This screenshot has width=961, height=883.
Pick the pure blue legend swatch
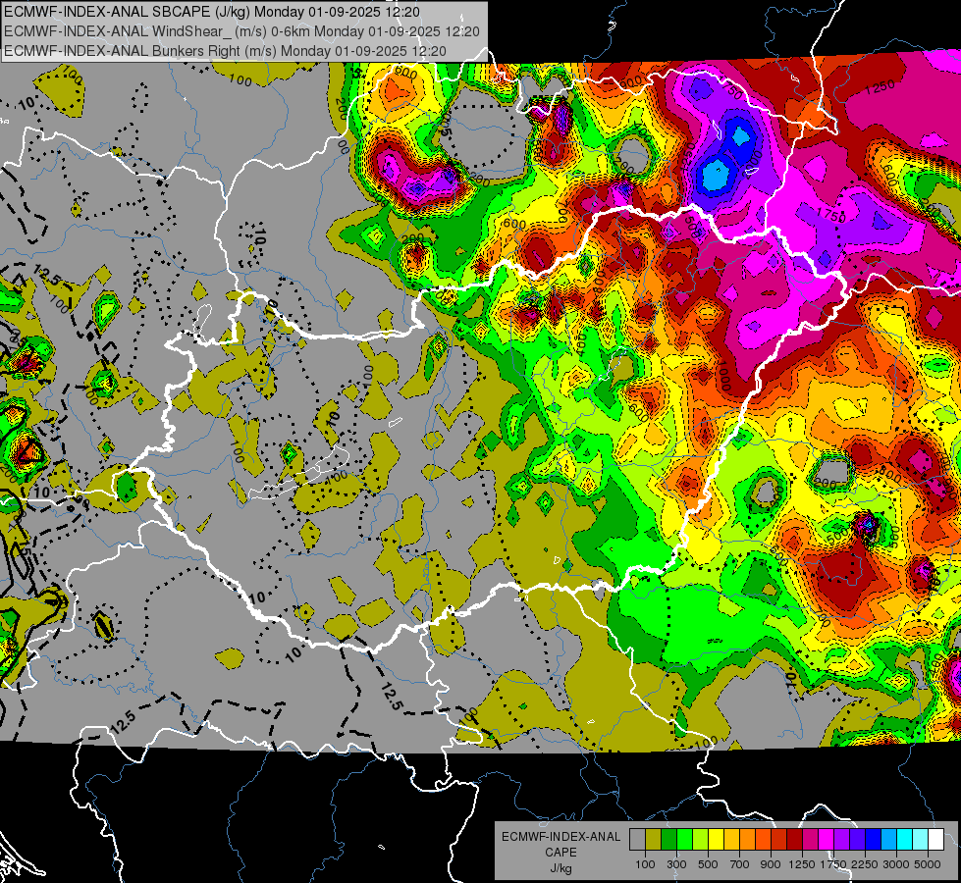click(874, 839)
